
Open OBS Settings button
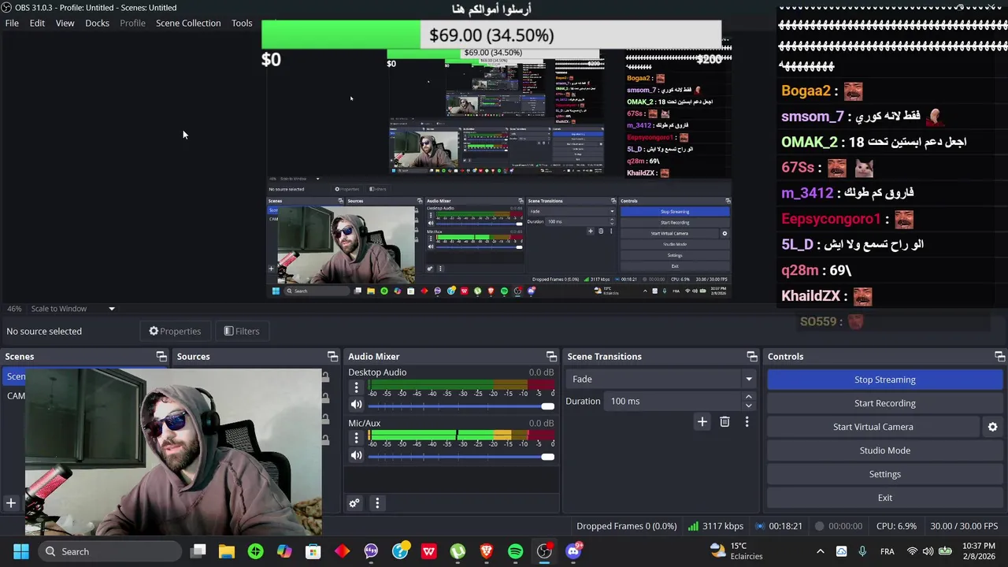click(884, 474)
